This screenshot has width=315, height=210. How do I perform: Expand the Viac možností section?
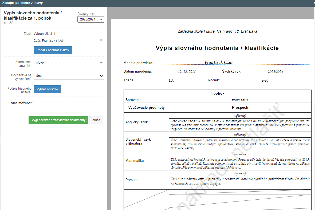pyautogui.click(x=20, y=103)
